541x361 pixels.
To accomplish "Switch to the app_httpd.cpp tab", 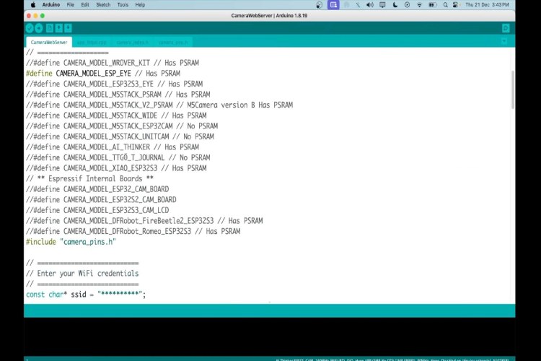I will [92, 43].
